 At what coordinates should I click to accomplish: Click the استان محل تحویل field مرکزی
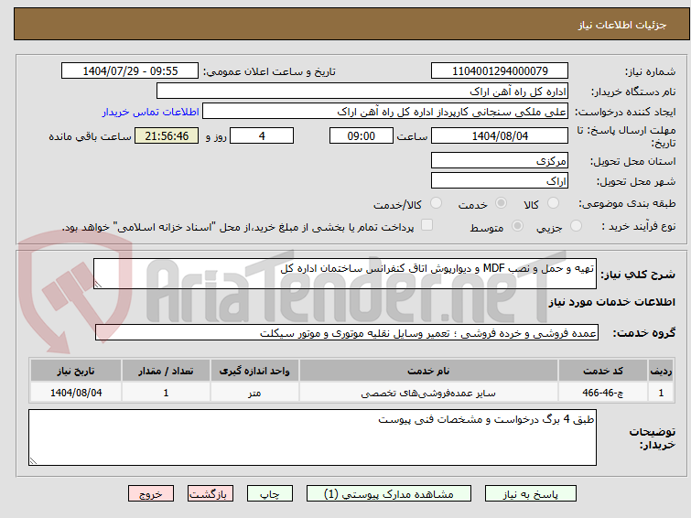[500, 160]
